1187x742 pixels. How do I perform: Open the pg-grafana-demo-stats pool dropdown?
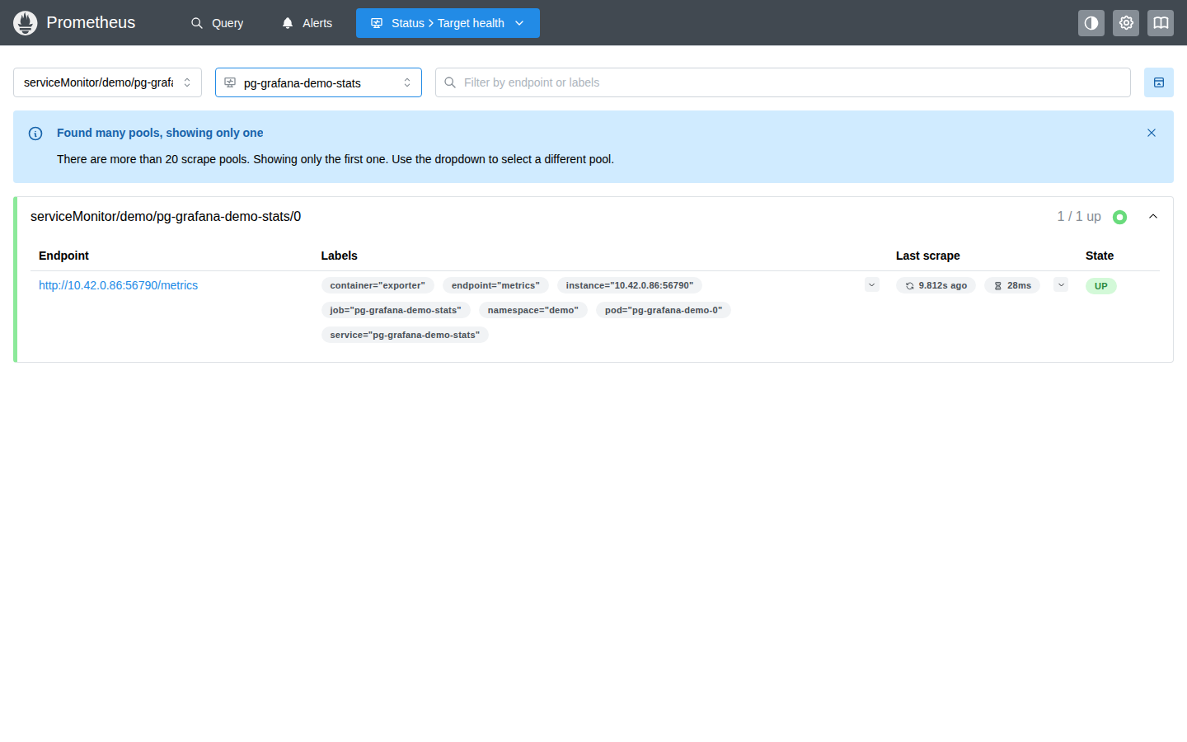318,82
